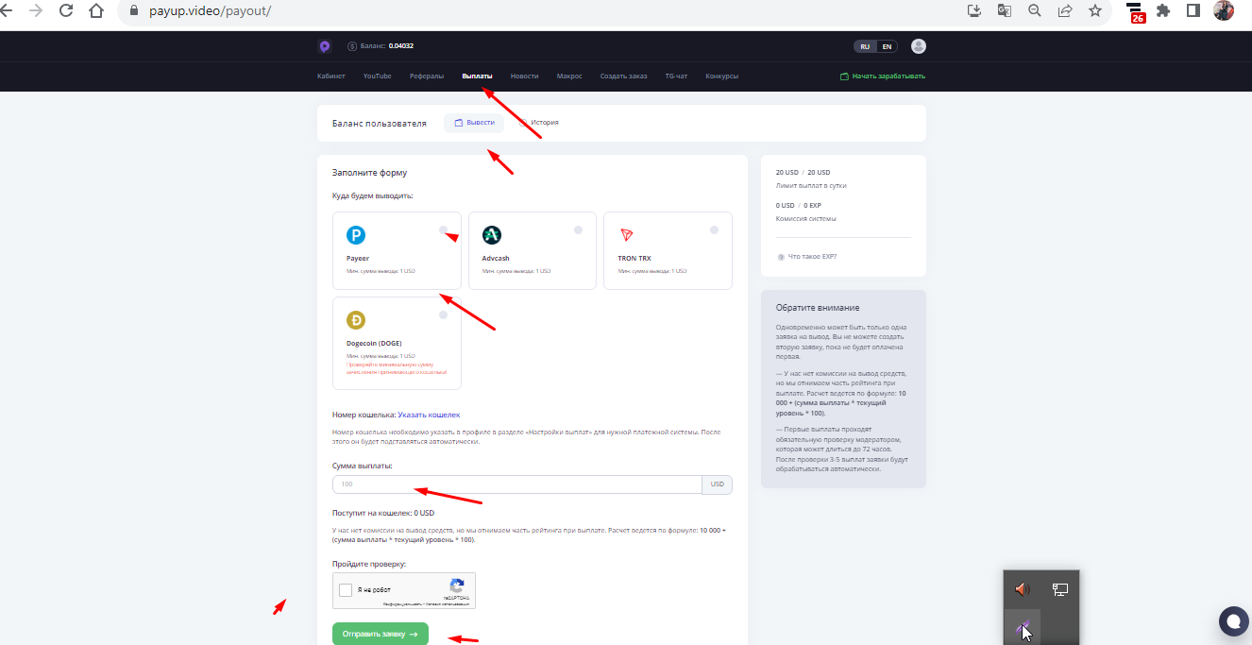Open the user profile avatar in site header
1252x645 pixels.
[x=919, y=46]
